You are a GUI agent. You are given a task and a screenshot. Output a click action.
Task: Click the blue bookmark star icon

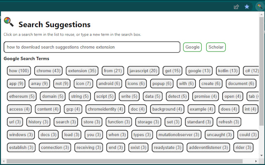247,7
